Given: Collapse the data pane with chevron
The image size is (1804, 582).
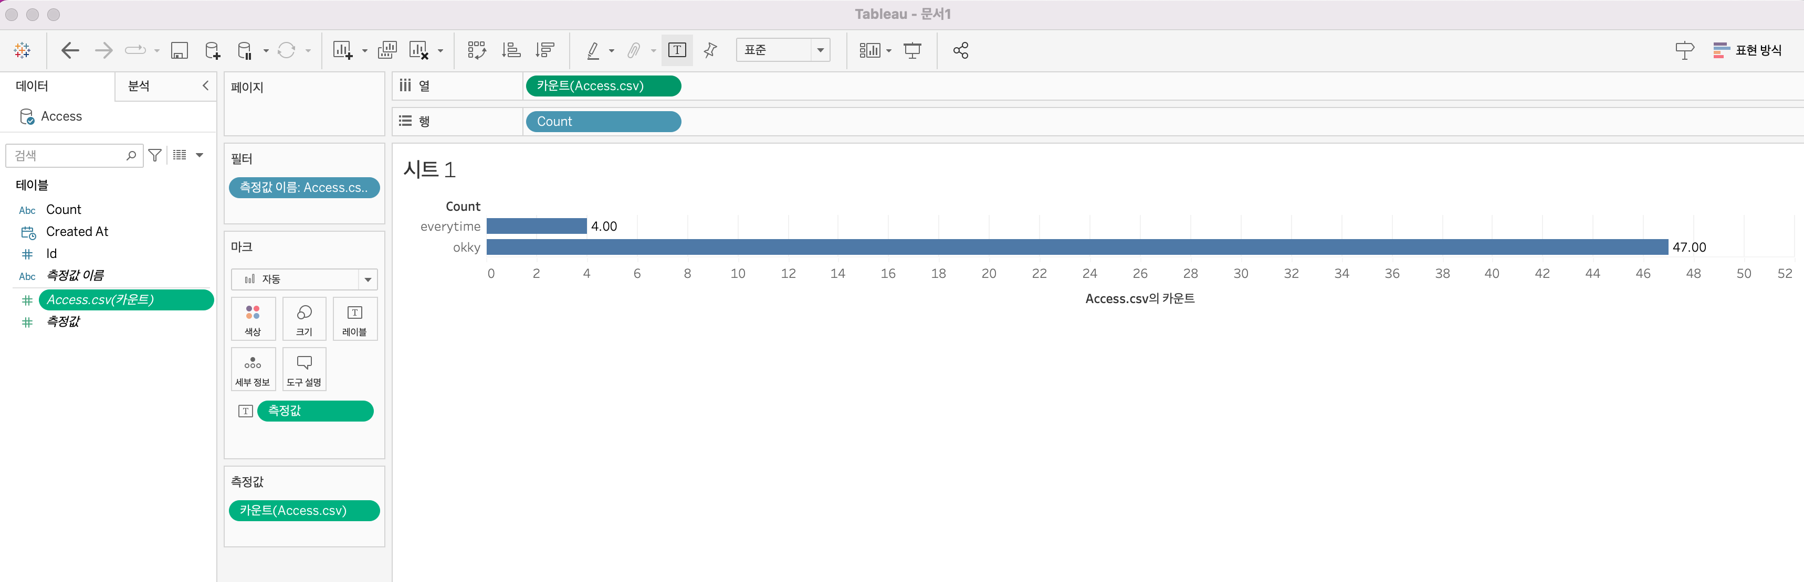Looking at the screenshot, I should (205, 85).
